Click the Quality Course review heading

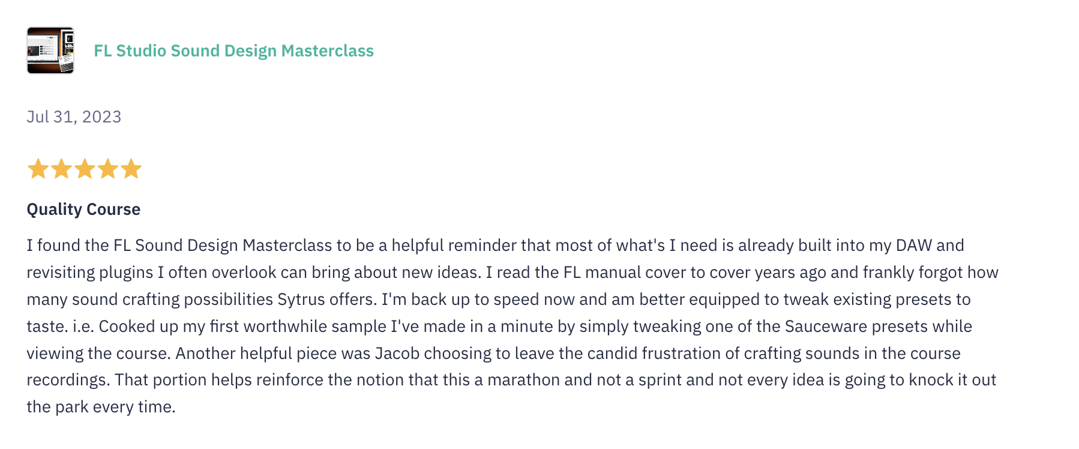pos(83,209)
